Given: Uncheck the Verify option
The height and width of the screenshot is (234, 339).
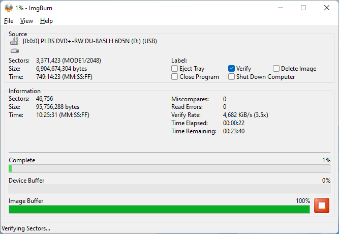Looking at the screenshot, I should point(232,69).
